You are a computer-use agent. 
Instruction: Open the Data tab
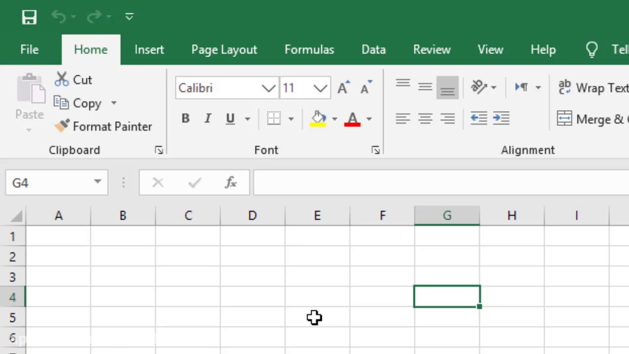coord(373,50)
